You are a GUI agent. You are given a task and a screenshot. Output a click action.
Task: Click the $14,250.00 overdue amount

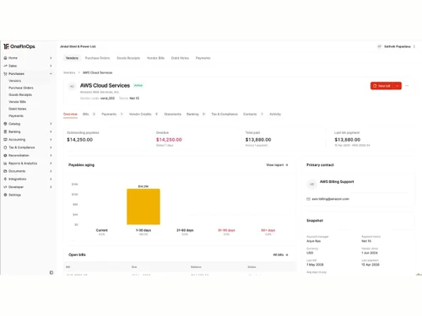tap(169, 140)
